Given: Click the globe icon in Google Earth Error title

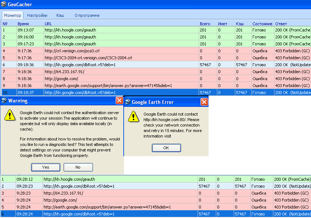Looking at the screenshot, I should pyautogui.click(x=128, y=102).
